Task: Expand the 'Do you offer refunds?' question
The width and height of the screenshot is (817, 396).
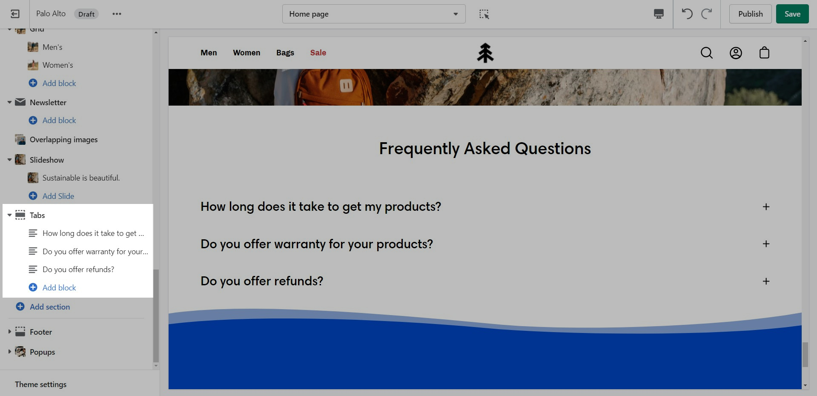Action: coord(766,281)
